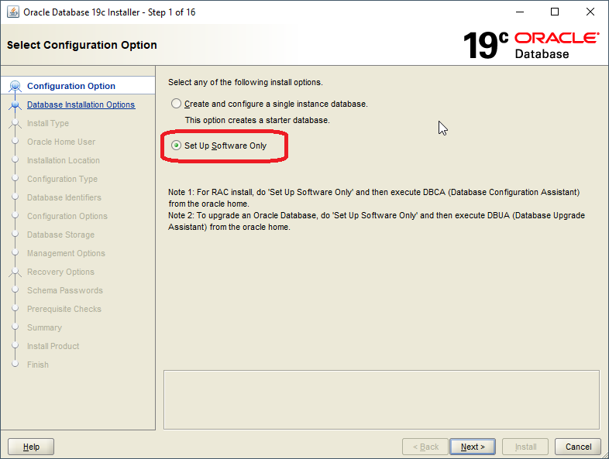Click the Install Type step marker icon
The width and height of the screenshot is (609, 459).
15,123
